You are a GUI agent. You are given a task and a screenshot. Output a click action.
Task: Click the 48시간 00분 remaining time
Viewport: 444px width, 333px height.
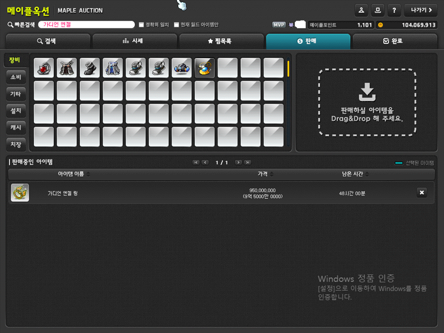tap(352, 193)
